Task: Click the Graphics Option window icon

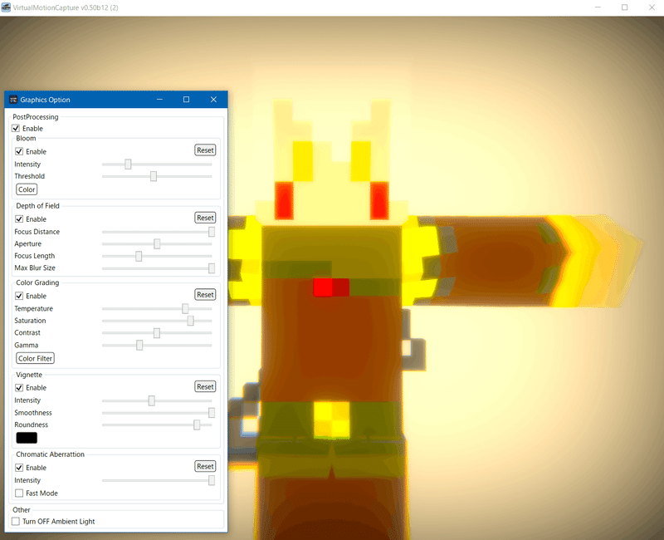Action: point(13,100)
